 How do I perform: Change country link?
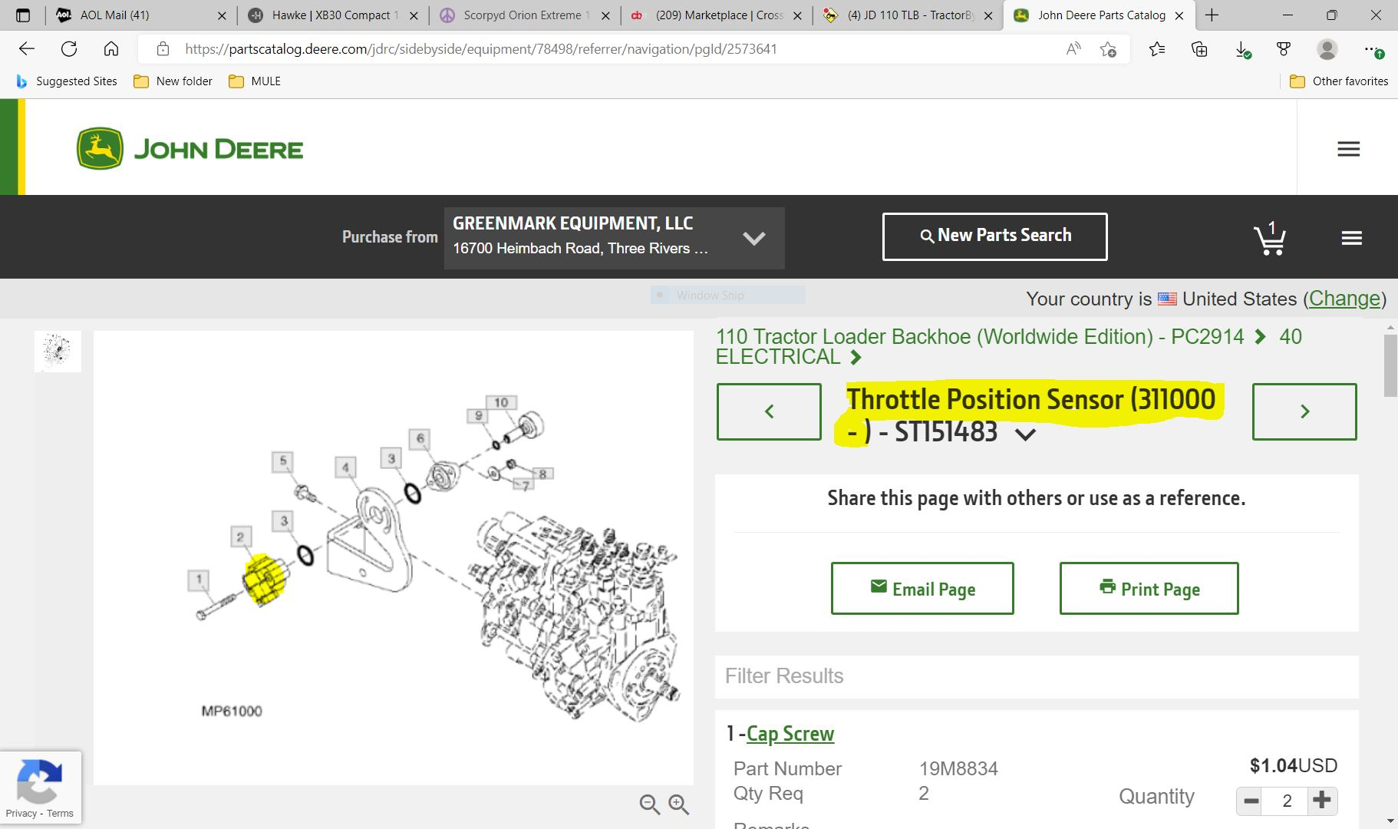1344,299
